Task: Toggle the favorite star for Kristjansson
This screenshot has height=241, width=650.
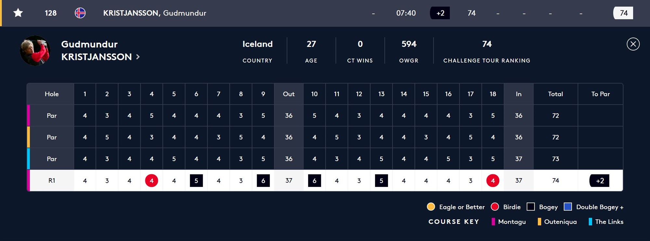Action: 18,13
